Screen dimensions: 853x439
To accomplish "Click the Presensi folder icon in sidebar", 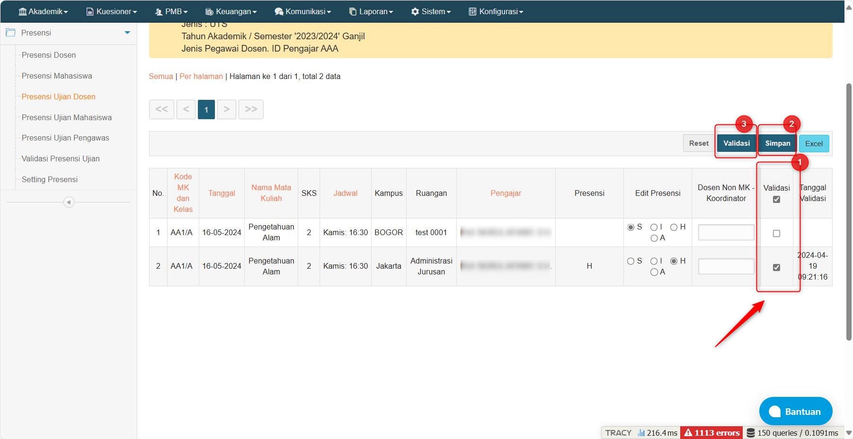I will (10, 33).
